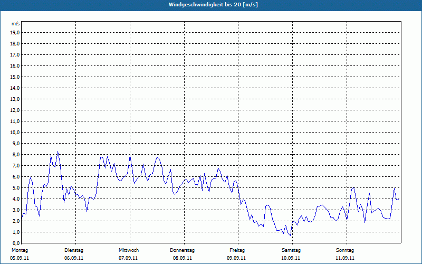Click the '5,0' y-axis label

coord(16,188)
